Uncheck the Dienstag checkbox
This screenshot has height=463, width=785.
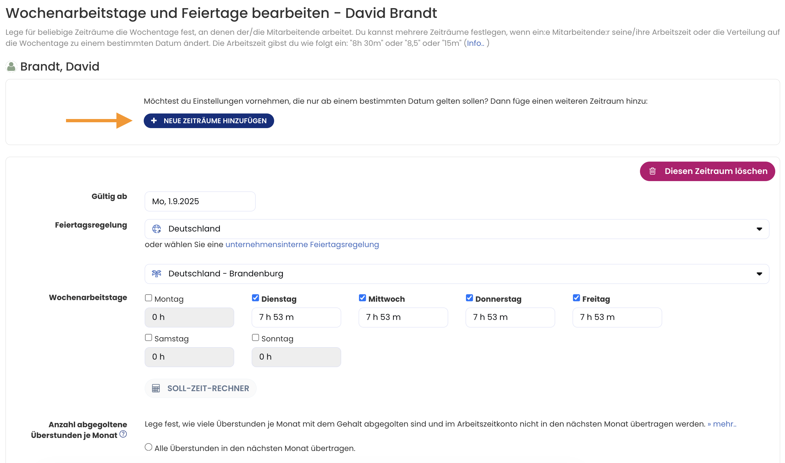click(x=256, y=298)
